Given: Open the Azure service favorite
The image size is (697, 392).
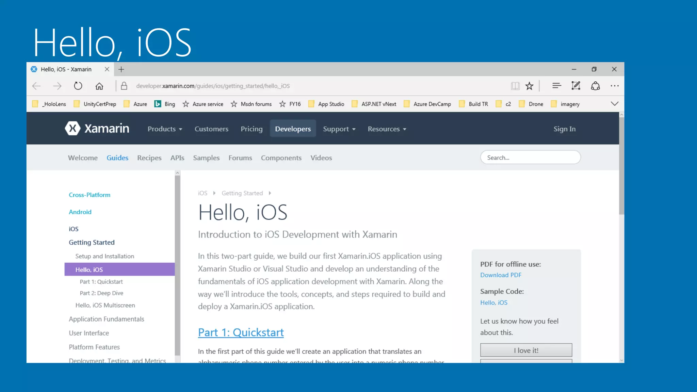Looking at the screenshot, I should pyautogui.click(x=203, y=104).
